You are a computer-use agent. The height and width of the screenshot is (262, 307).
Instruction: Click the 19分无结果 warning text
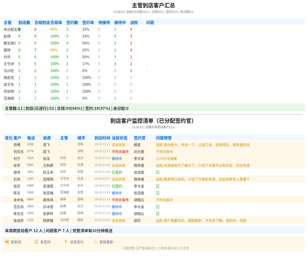pyautogui.click(x=168, y=159)
